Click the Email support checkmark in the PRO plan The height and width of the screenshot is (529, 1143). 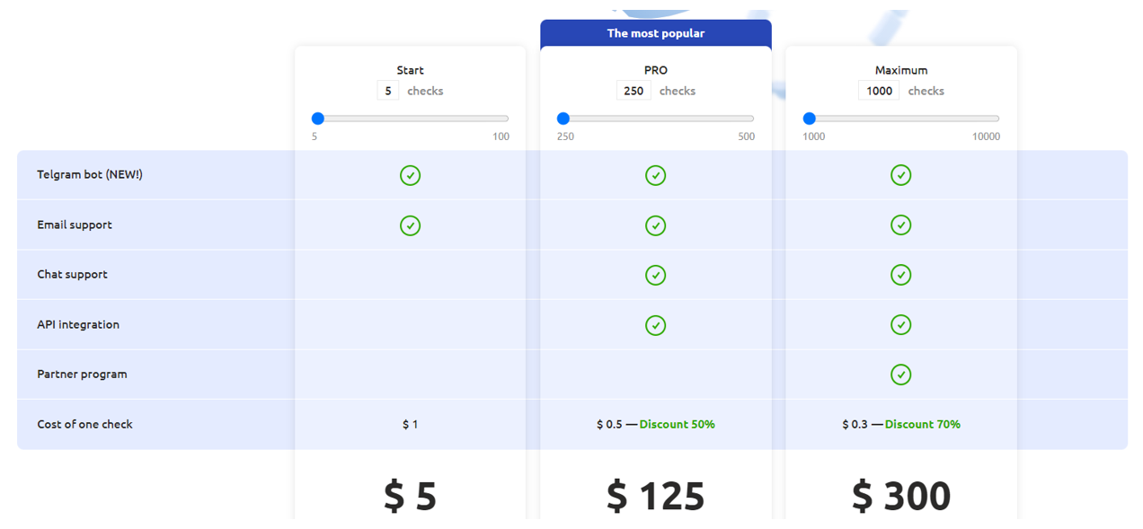pos(656,225)
